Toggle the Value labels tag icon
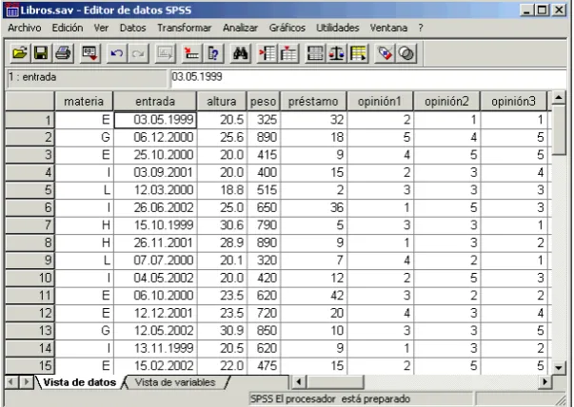This screenshot has height=407, width=574. click(x=385, y=53)
